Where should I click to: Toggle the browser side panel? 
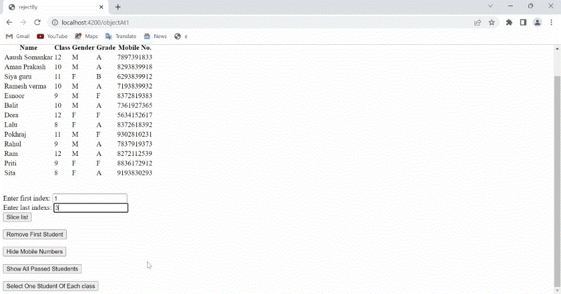(523, 22)
